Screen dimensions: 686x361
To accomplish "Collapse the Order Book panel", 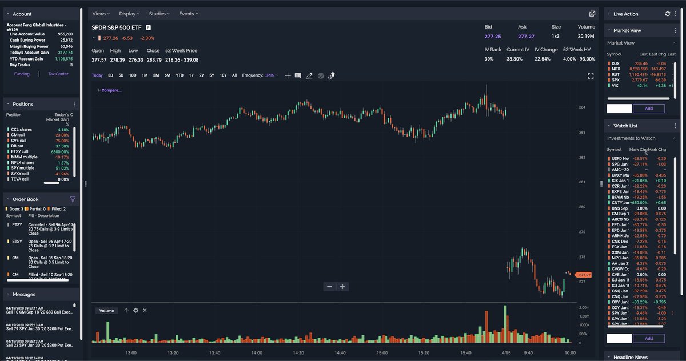I will coord(8,199).
